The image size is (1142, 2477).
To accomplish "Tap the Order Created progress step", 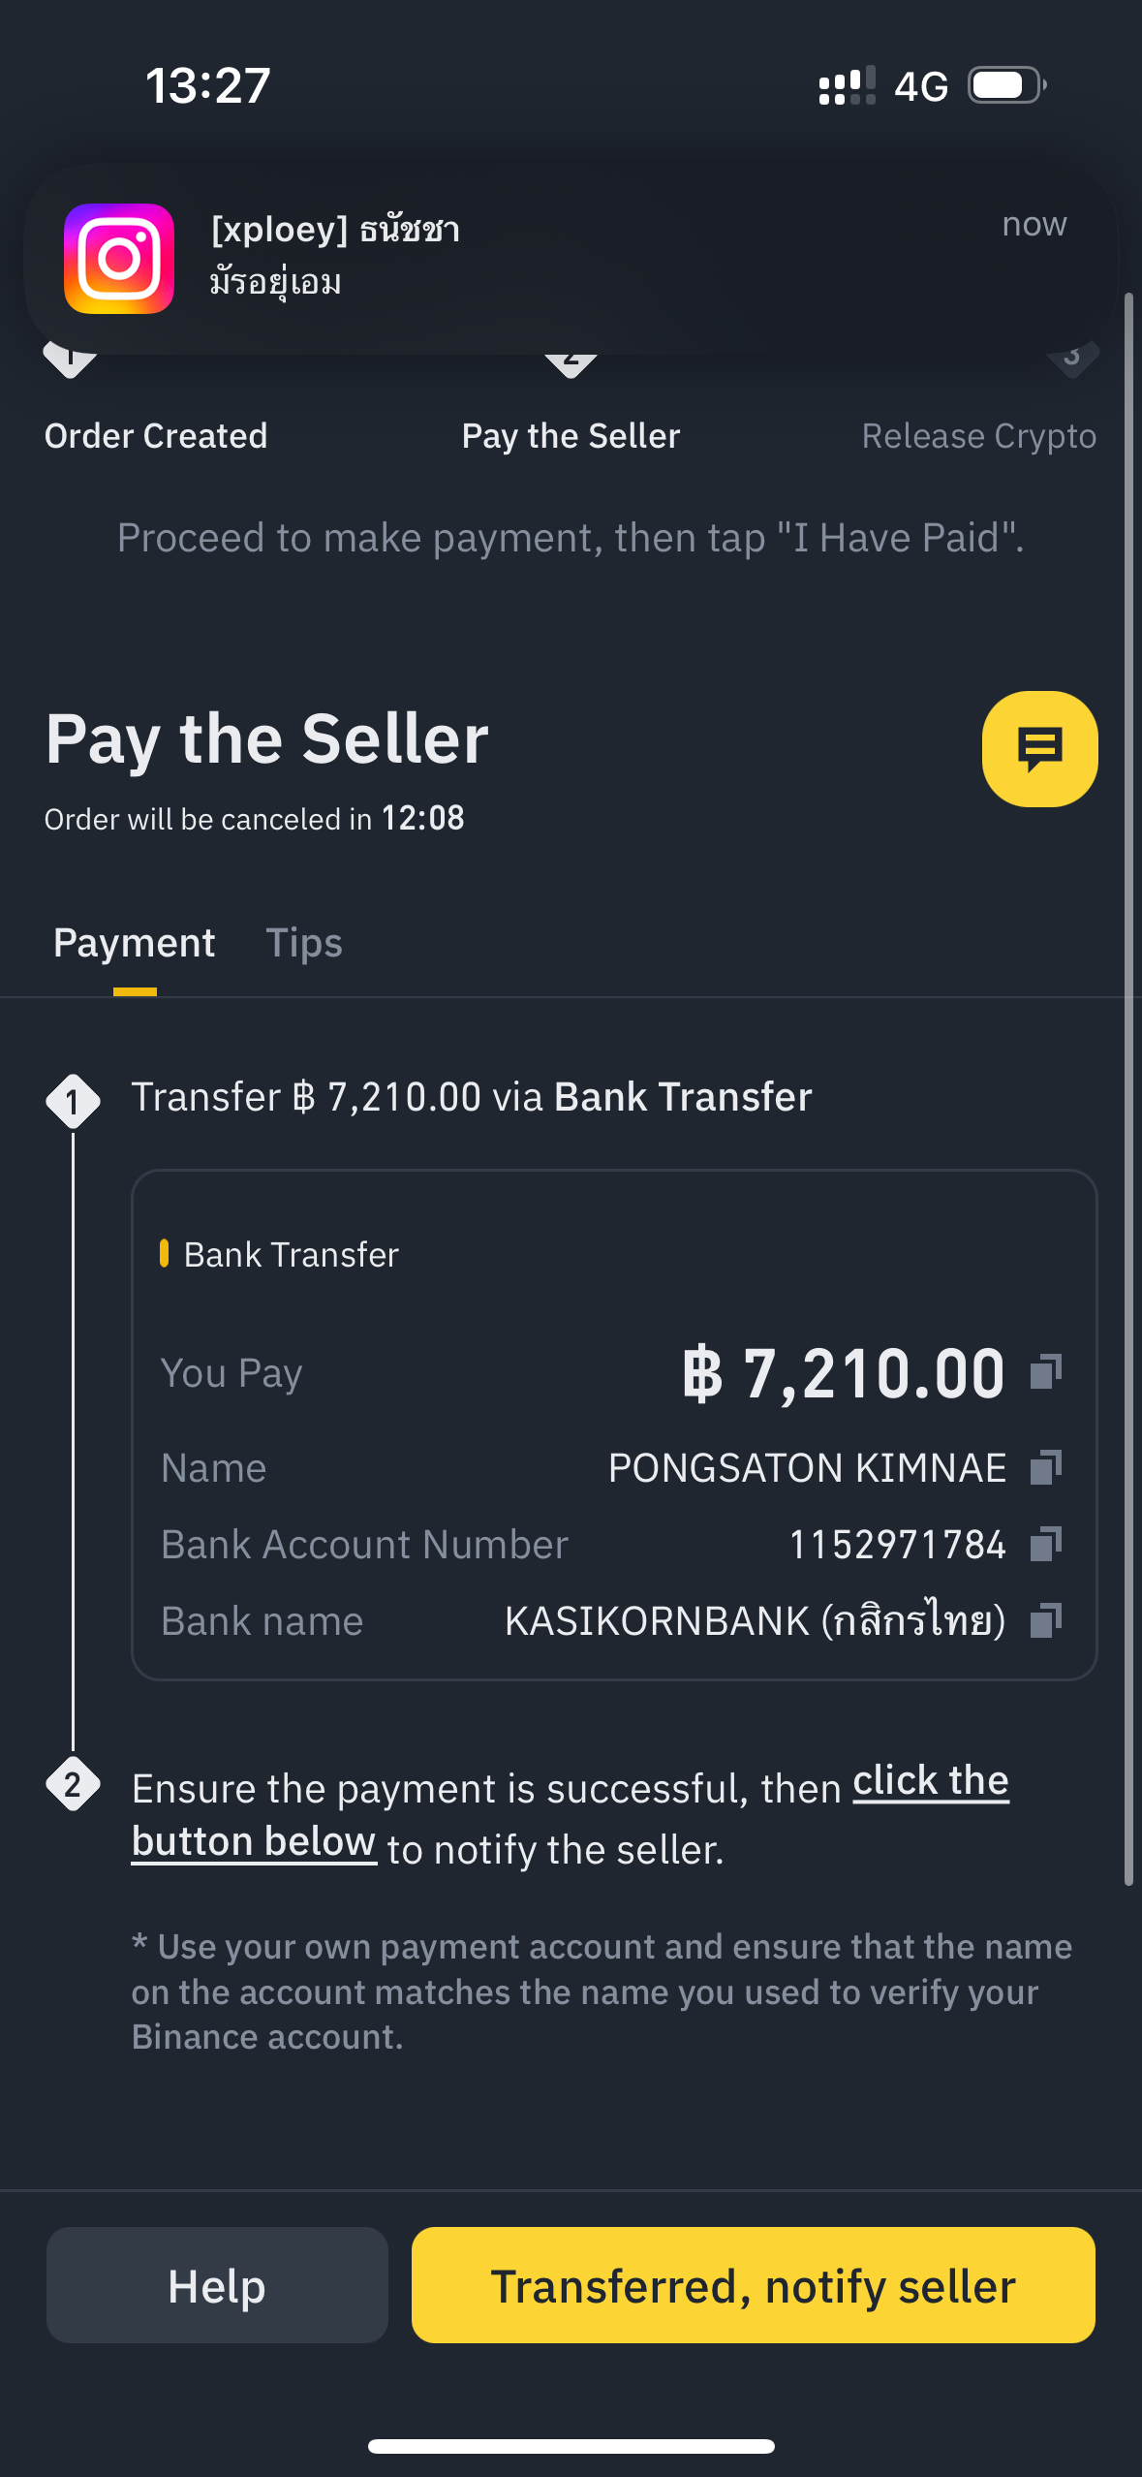I will point(156,436).
